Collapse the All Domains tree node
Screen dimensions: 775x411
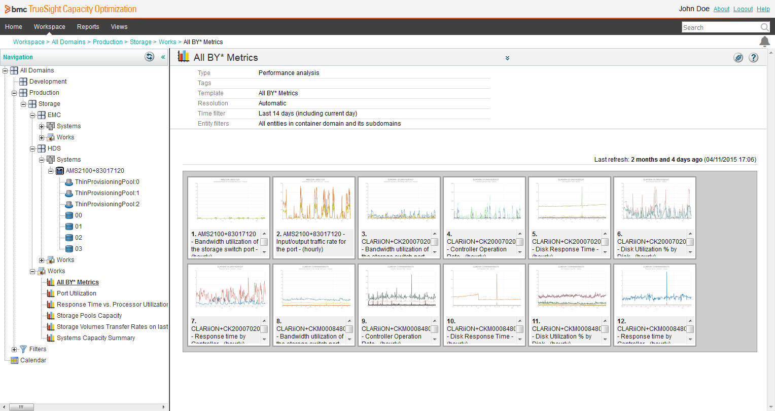[5, 70]
